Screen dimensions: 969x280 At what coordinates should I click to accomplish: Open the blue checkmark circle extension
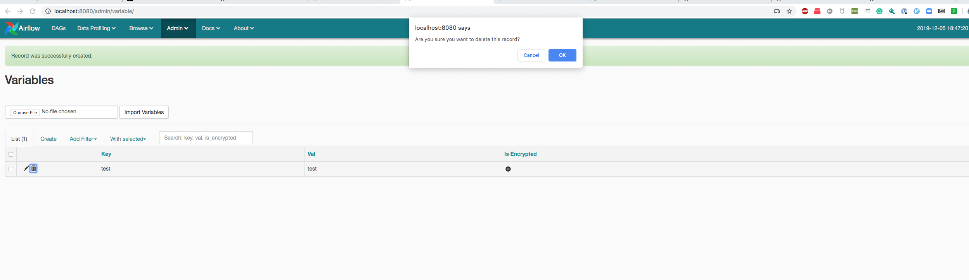tap(917, 11)
